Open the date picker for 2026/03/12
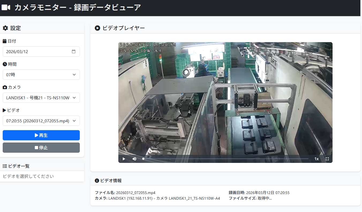The height and width of the screenshot is (212, 362). tap(74, 52)
